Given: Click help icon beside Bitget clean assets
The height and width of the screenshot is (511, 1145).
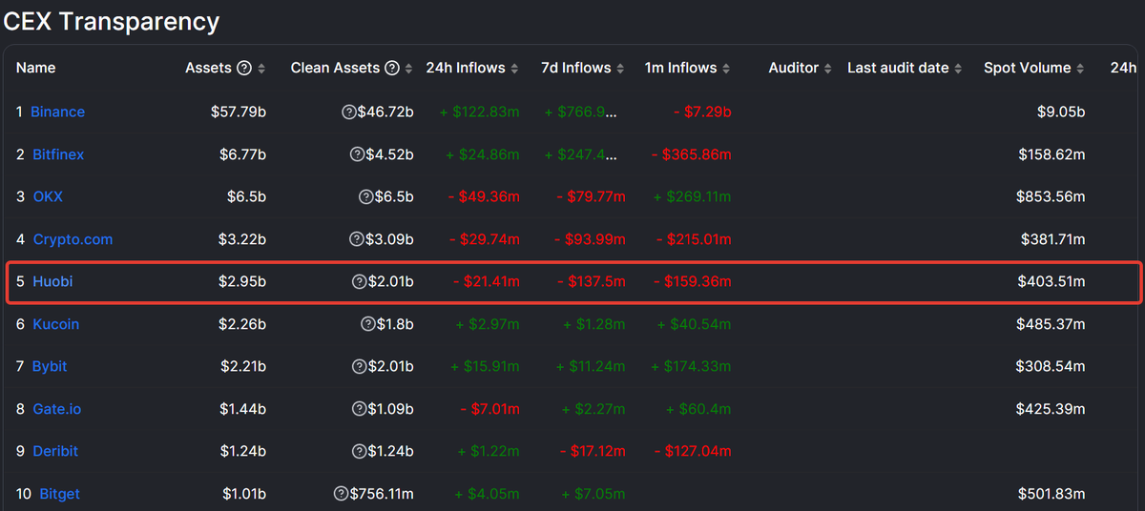Looking at the screenshot, I should tap(342, 494).
